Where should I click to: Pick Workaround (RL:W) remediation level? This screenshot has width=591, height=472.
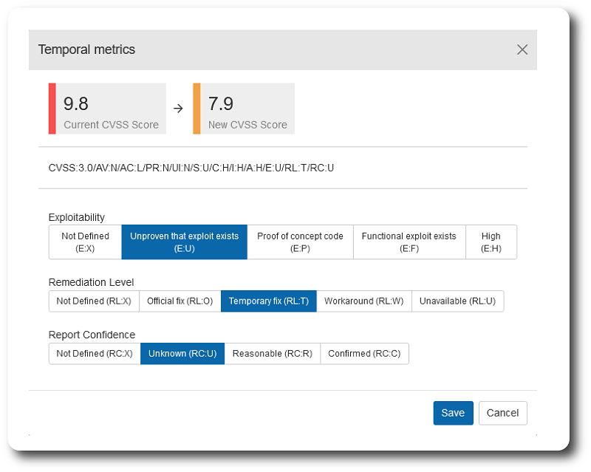click(x=363, y=301)
